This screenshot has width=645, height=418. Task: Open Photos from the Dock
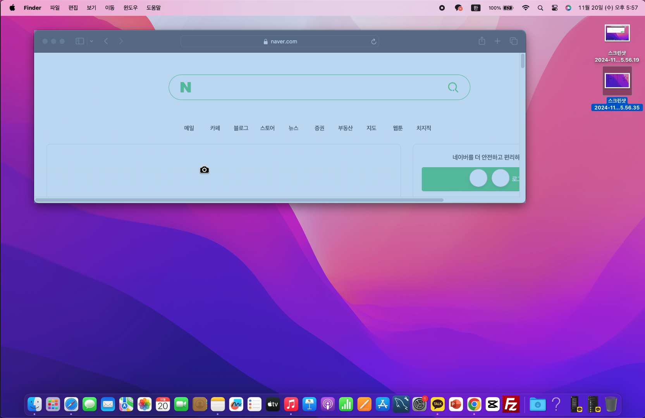point(144,404)
